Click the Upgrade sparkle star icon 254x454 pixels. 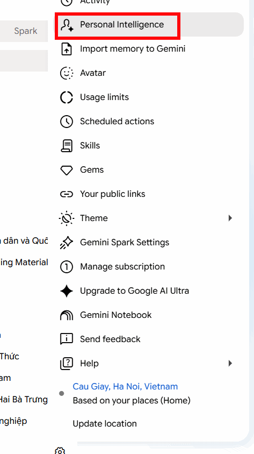pos(67,291)
